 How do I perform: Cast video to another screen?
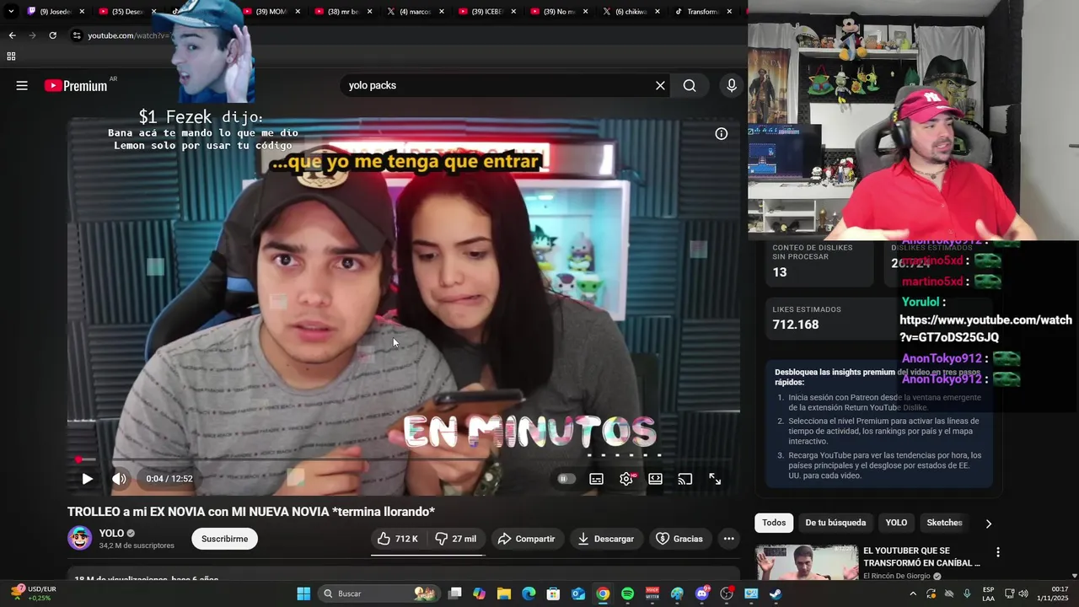point(684,479)
